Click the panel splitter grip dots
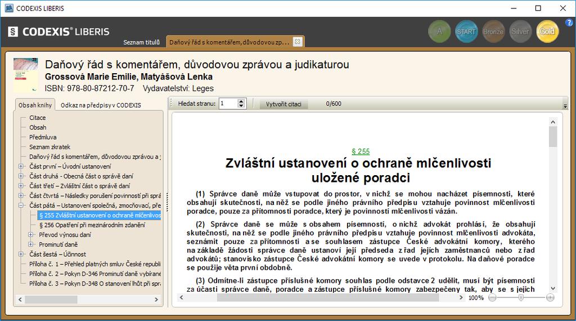The width and height of the screenshot is (576, 321). click(167, 202)
